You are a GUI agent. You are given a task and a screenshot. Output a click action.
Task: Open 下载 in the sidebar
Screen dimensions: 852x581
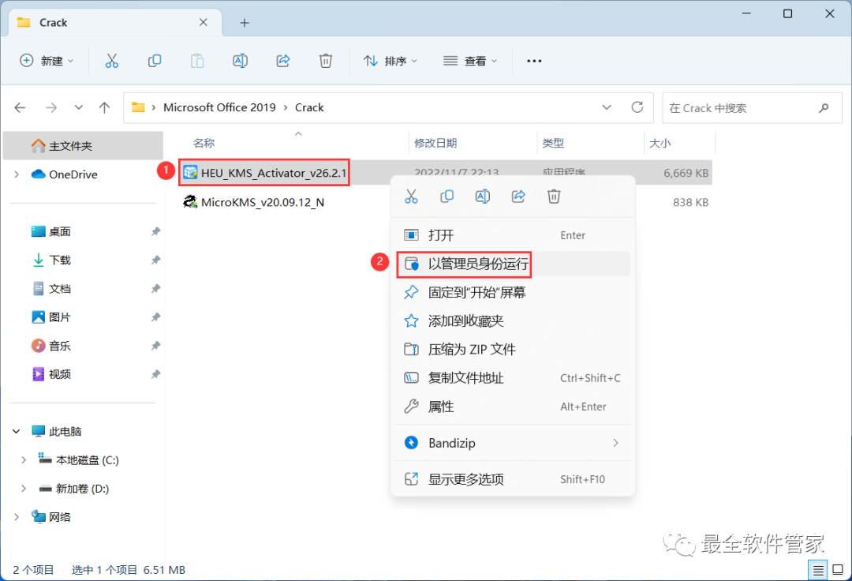tap(60, 260)
